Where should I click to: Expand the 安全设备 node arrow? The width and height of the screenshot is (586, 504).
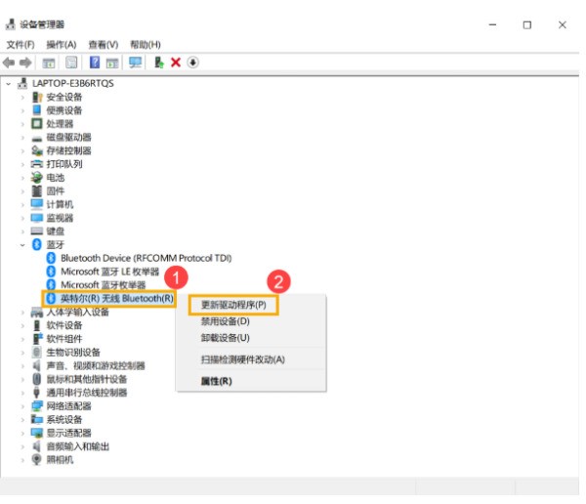[x=22, y=98]
